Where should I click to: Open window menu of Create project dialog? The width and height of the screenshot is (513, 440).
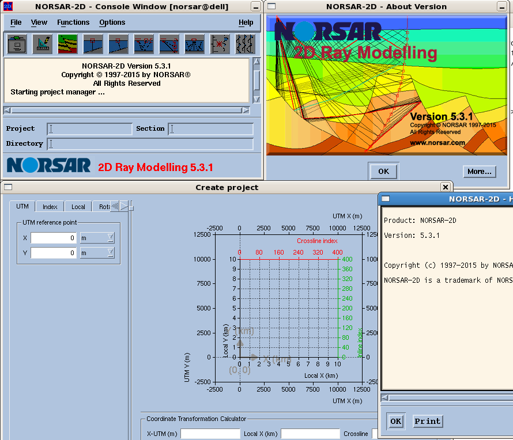point(8,187)
